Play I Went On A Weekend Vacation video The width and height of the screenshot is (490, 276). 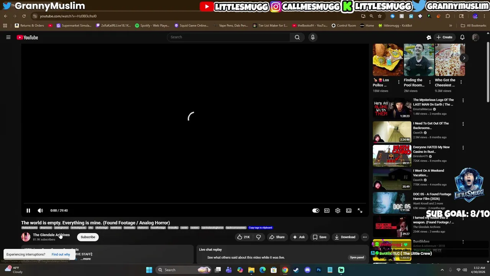click(x=392, y=179)
